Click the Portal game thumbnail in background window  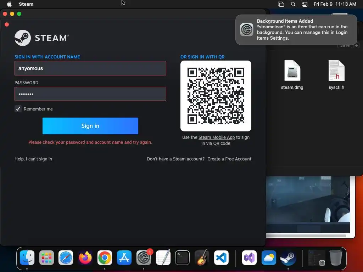[x=308, y=204]
